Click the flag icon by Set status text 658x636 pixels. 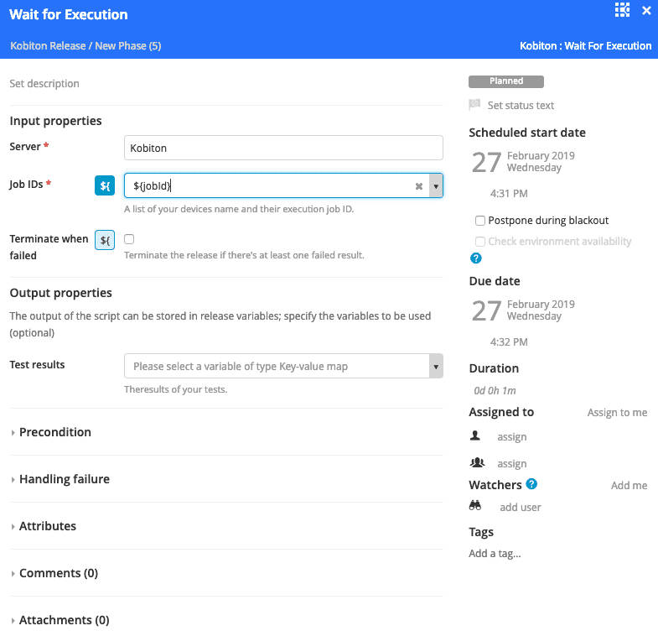[474, 105]
